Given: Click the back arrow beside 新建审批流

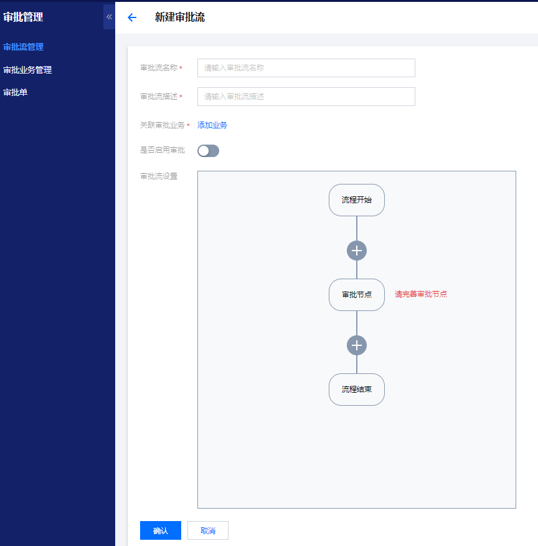Looking at the screenshot, I should click(x=132, y=17).
